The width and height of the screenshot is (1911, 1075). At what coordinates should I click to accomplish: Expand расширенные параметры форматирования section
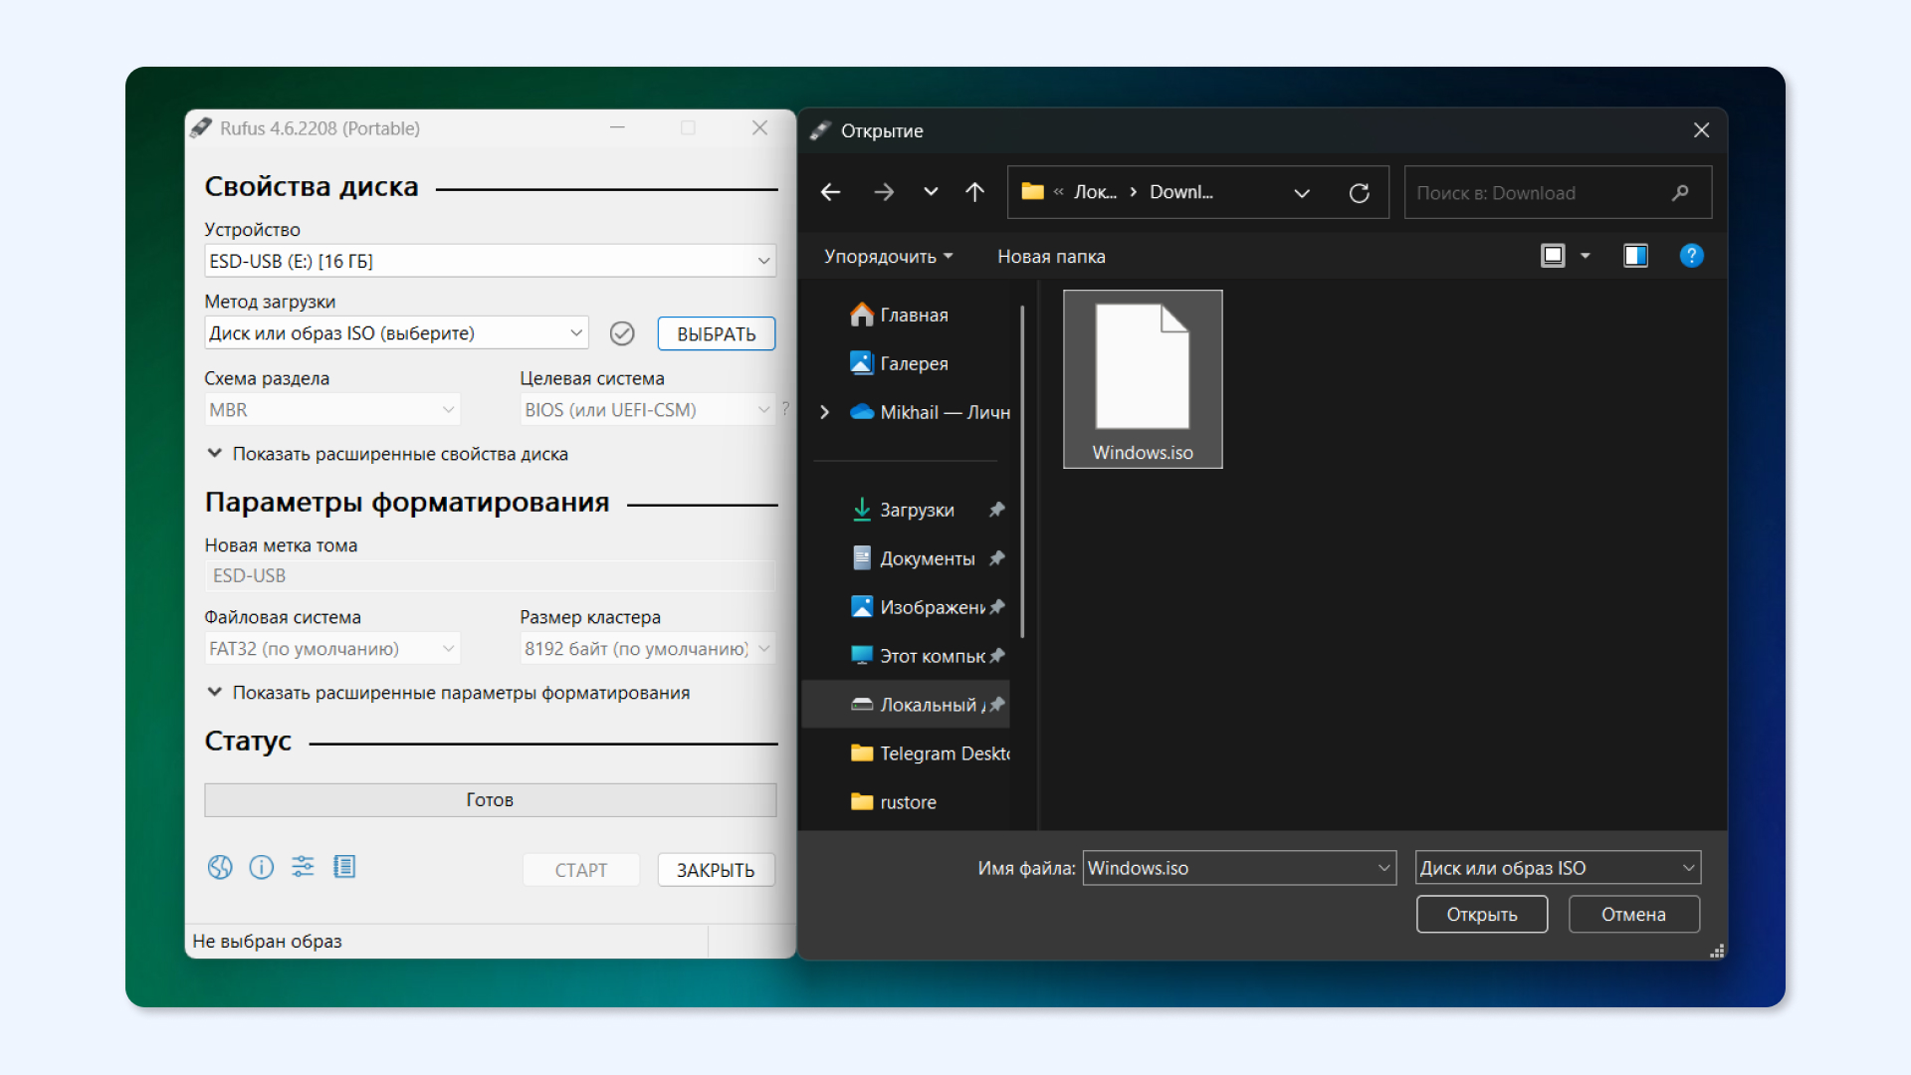[448, 693]
